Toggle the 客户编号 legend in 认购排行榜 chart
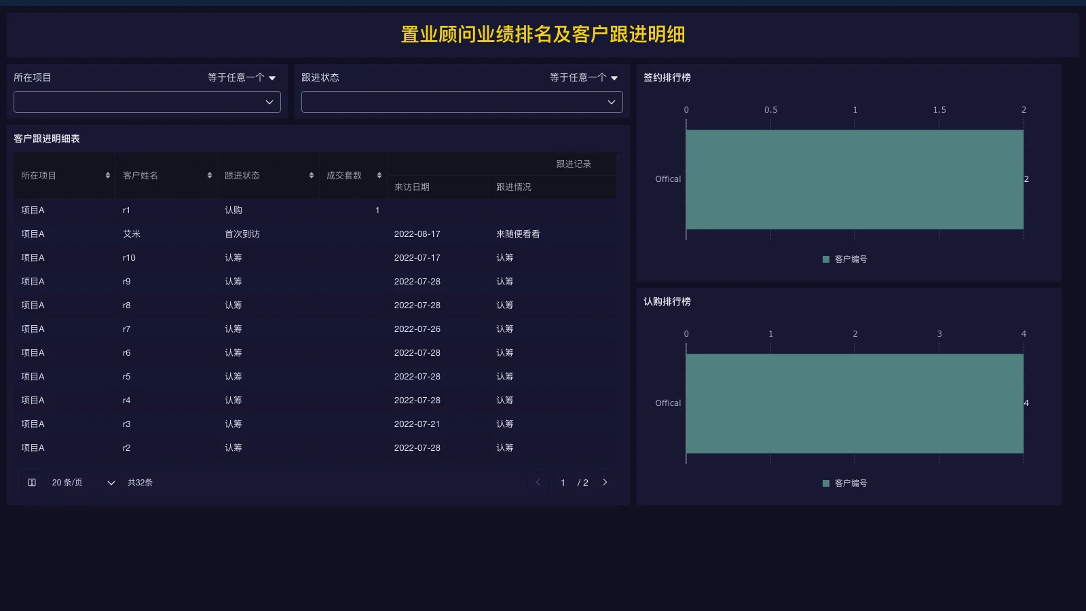This screenshot has width=1086, height=611. (844, 483)
